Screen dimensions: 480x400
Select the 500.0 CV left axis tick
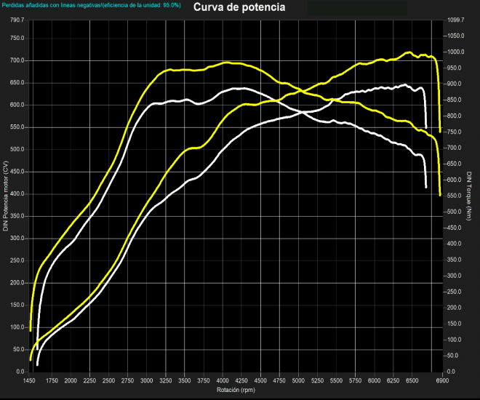coord(17,150)
